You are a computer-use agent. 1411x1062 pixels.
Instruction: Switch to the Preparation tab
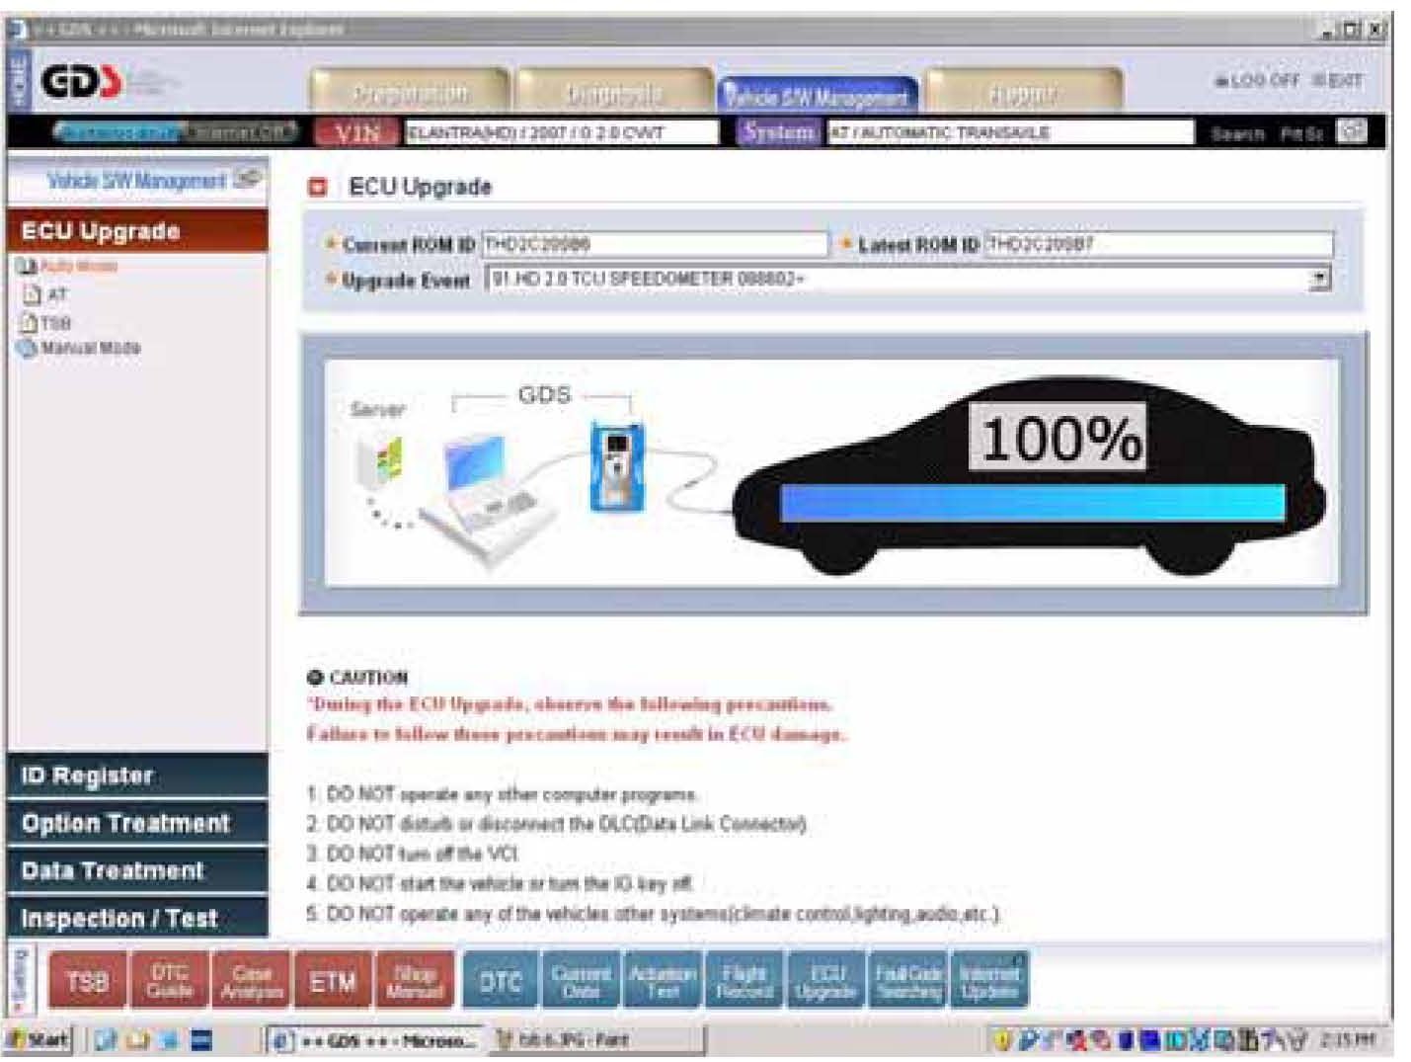(x=410, y=94)
